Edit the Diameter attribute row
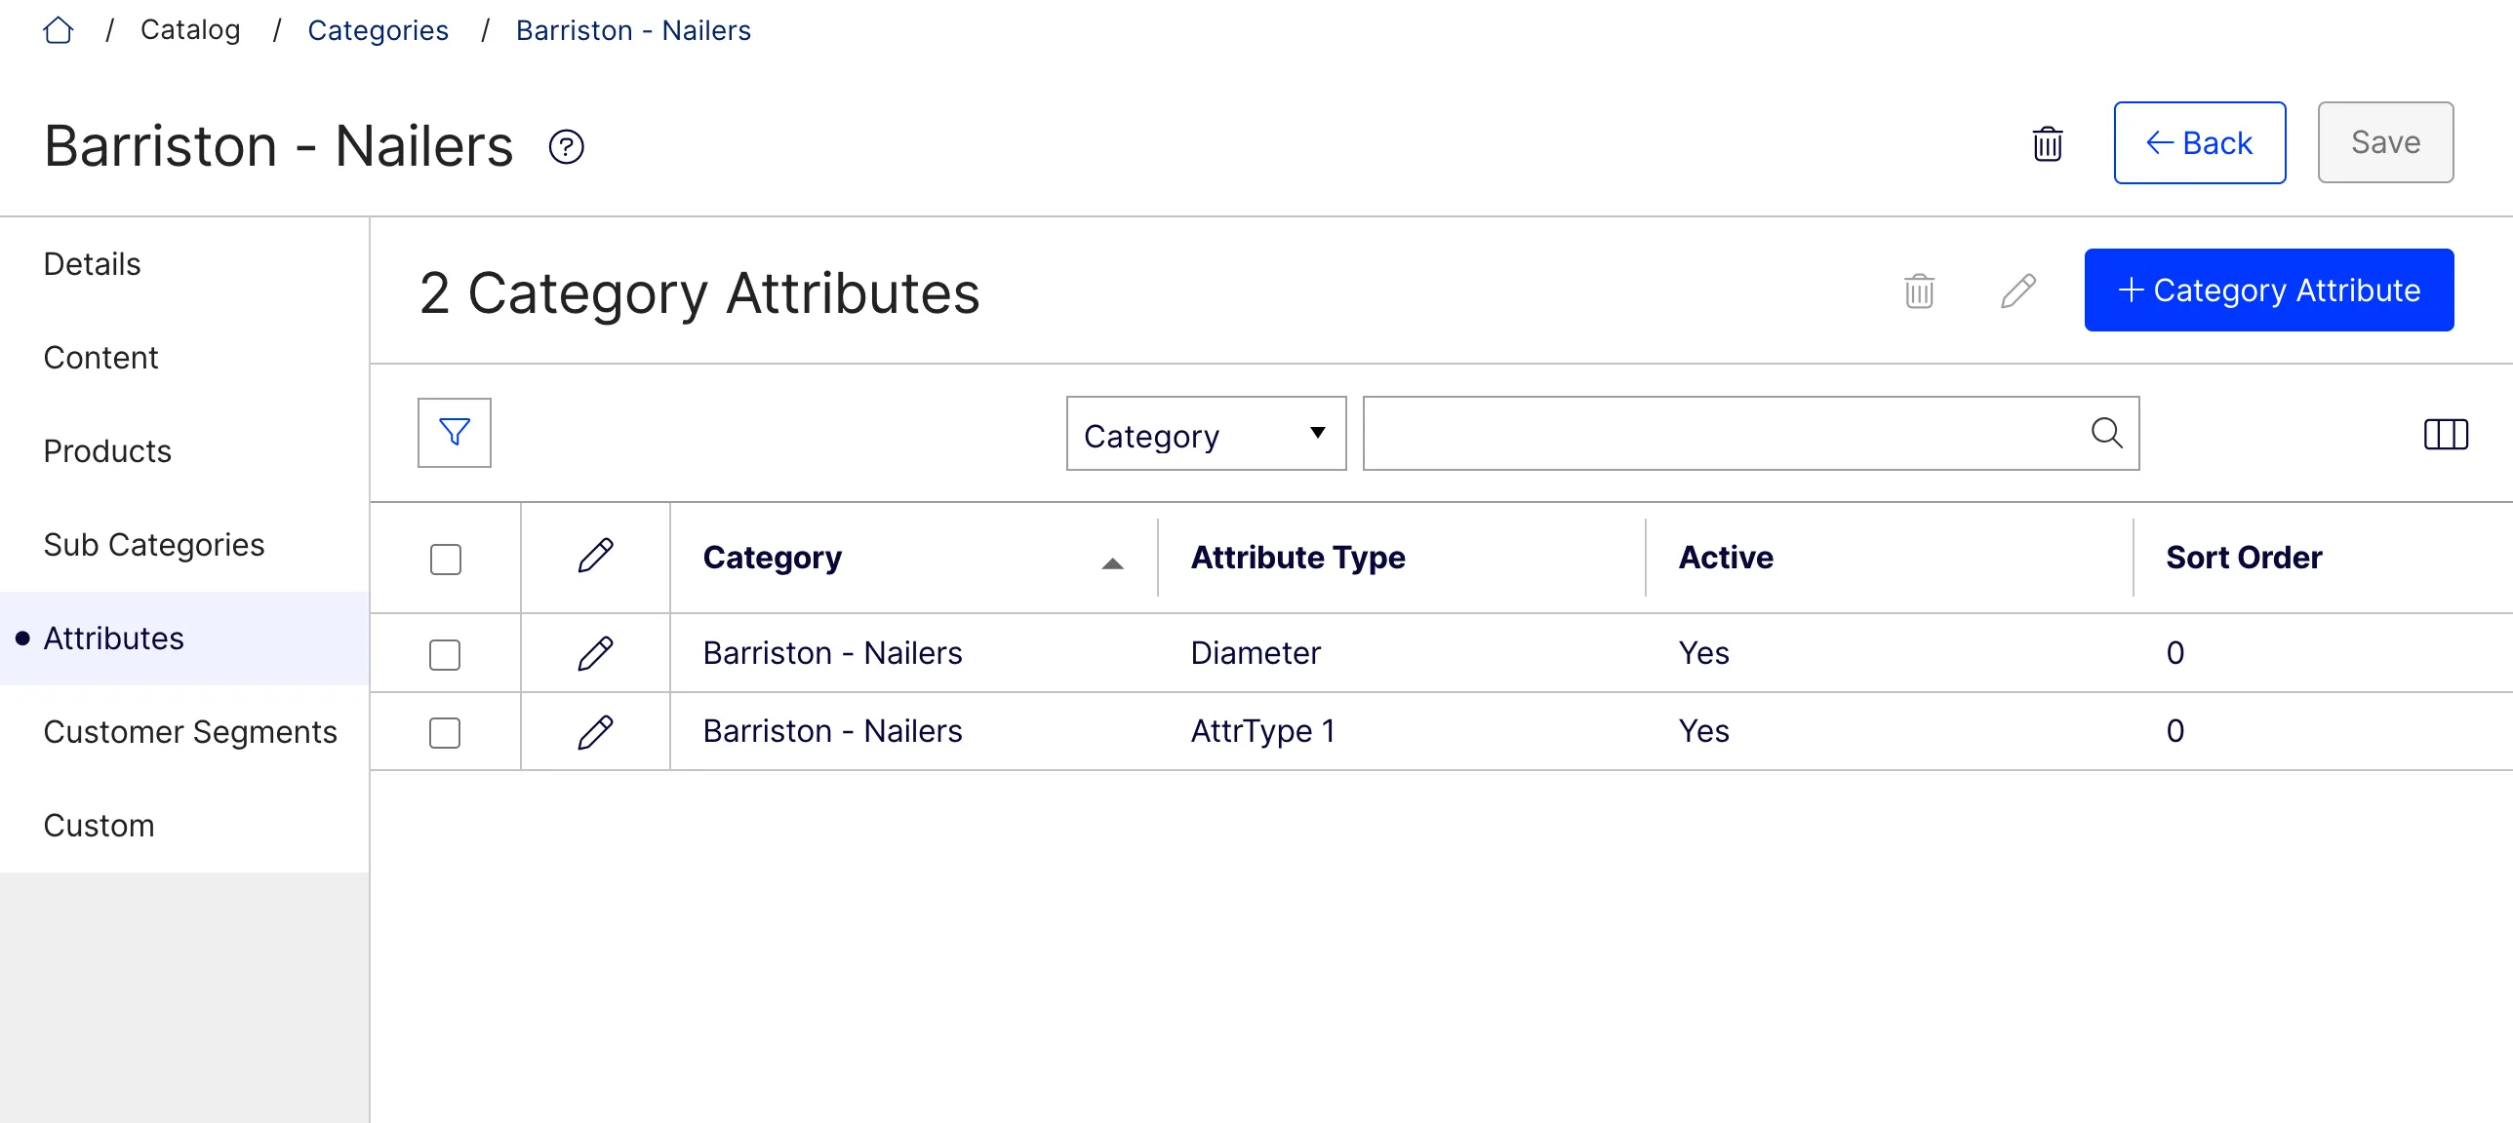This screenshot has height=1123, width=2513. pyautogui.click(x=595, y=653)
